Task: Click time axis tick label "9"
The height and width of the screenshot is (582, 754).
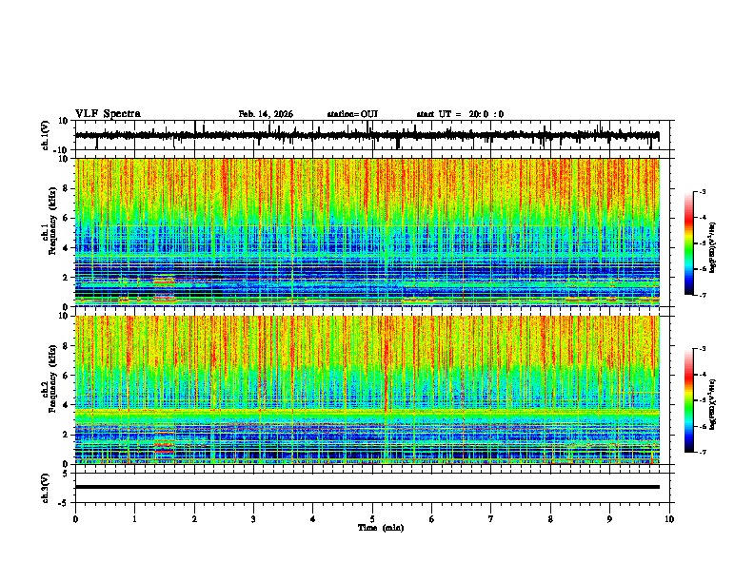Action: click(x=609, y=519)
